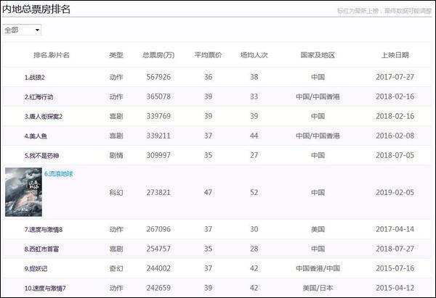The height and width of the screenshot is (298, 436).
Task: Click release date 2018-07-05
Action: [395, 155]
